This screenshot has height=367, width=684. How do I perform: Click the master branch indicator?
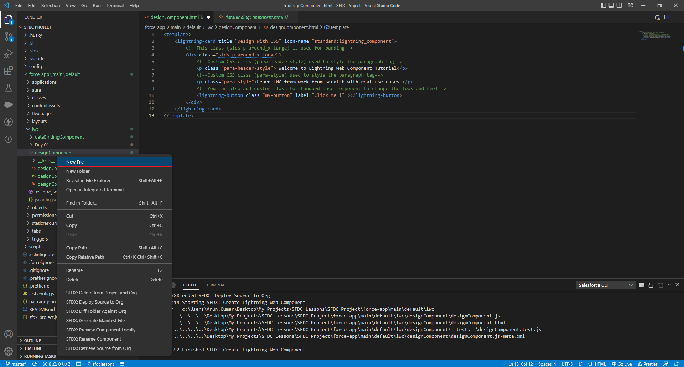[x=16, y=364]
